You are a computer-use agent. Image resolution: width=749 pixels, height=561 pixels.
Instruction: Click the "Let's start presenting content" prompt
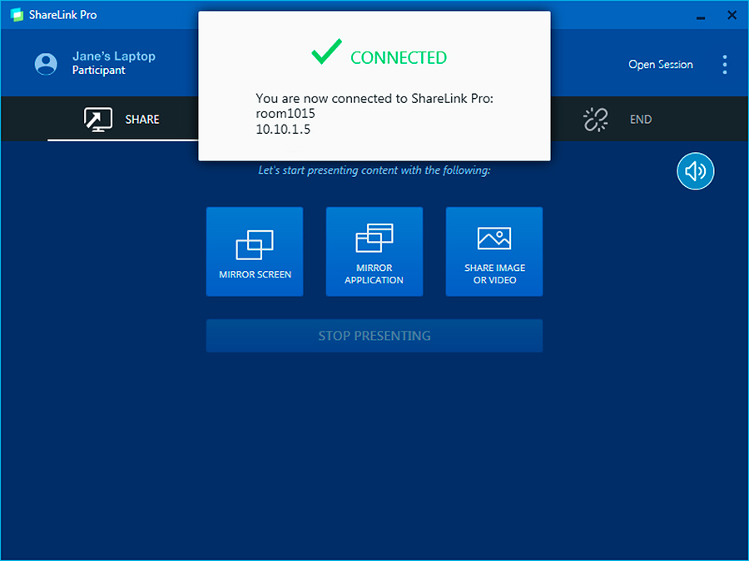click(x=374, y=170)
